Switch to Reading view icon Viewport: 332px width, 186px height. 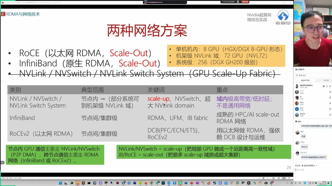coord(284,178)
